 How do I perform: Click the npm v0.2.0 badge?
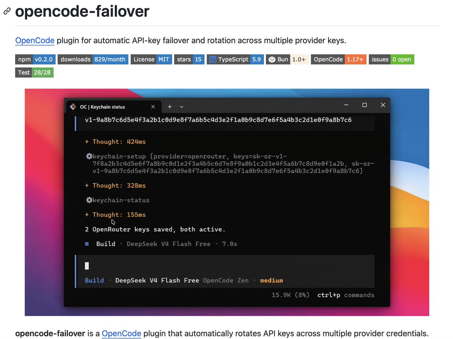coord(36,59)
